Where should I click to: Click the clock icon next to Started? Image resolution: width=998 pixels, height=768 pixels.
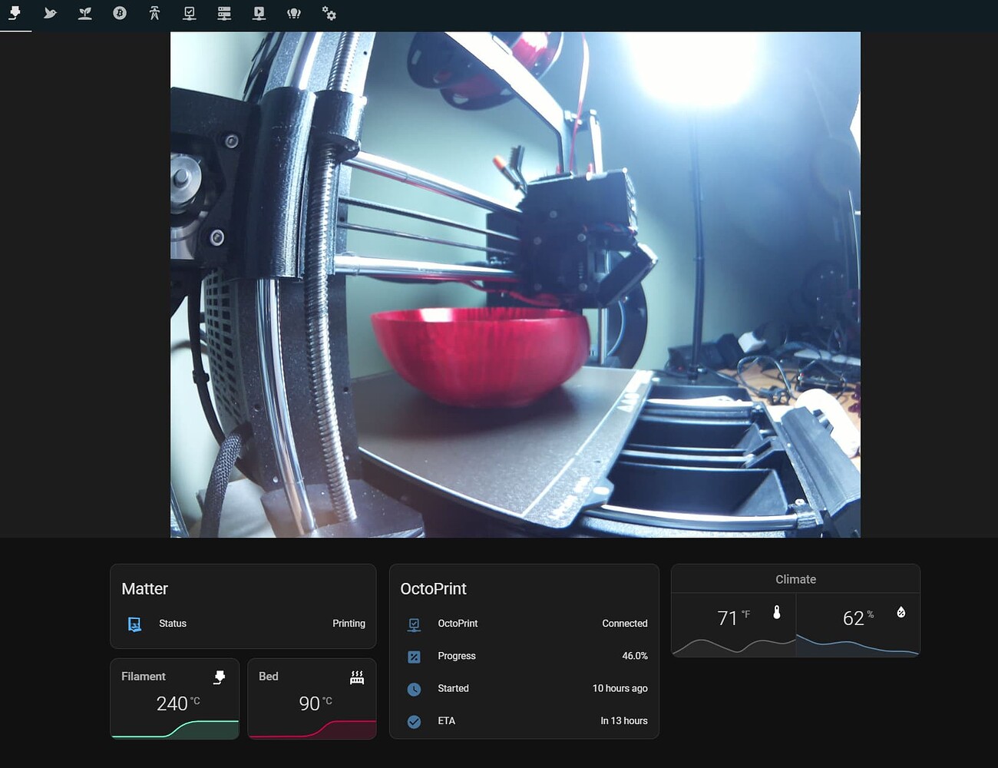pos(415,689)
